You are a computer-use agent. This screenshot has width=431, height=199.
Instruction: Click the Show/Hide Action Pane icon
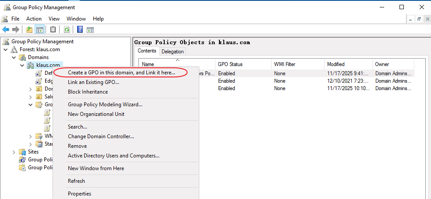pyautogui.click(x=90, y=30)
